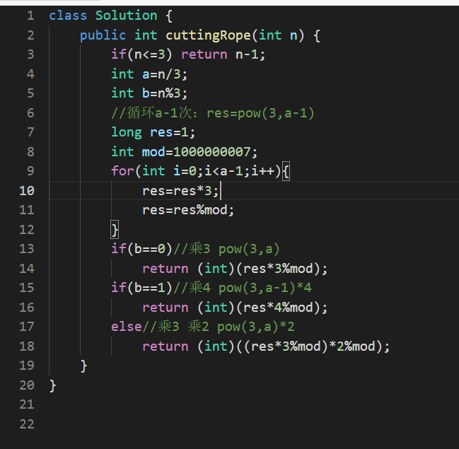The width and height of the screenshot is (459, 449).
Task: Click 'b=n%3;' on line 5
Action: pyautogui.click(x=165, y=93)
